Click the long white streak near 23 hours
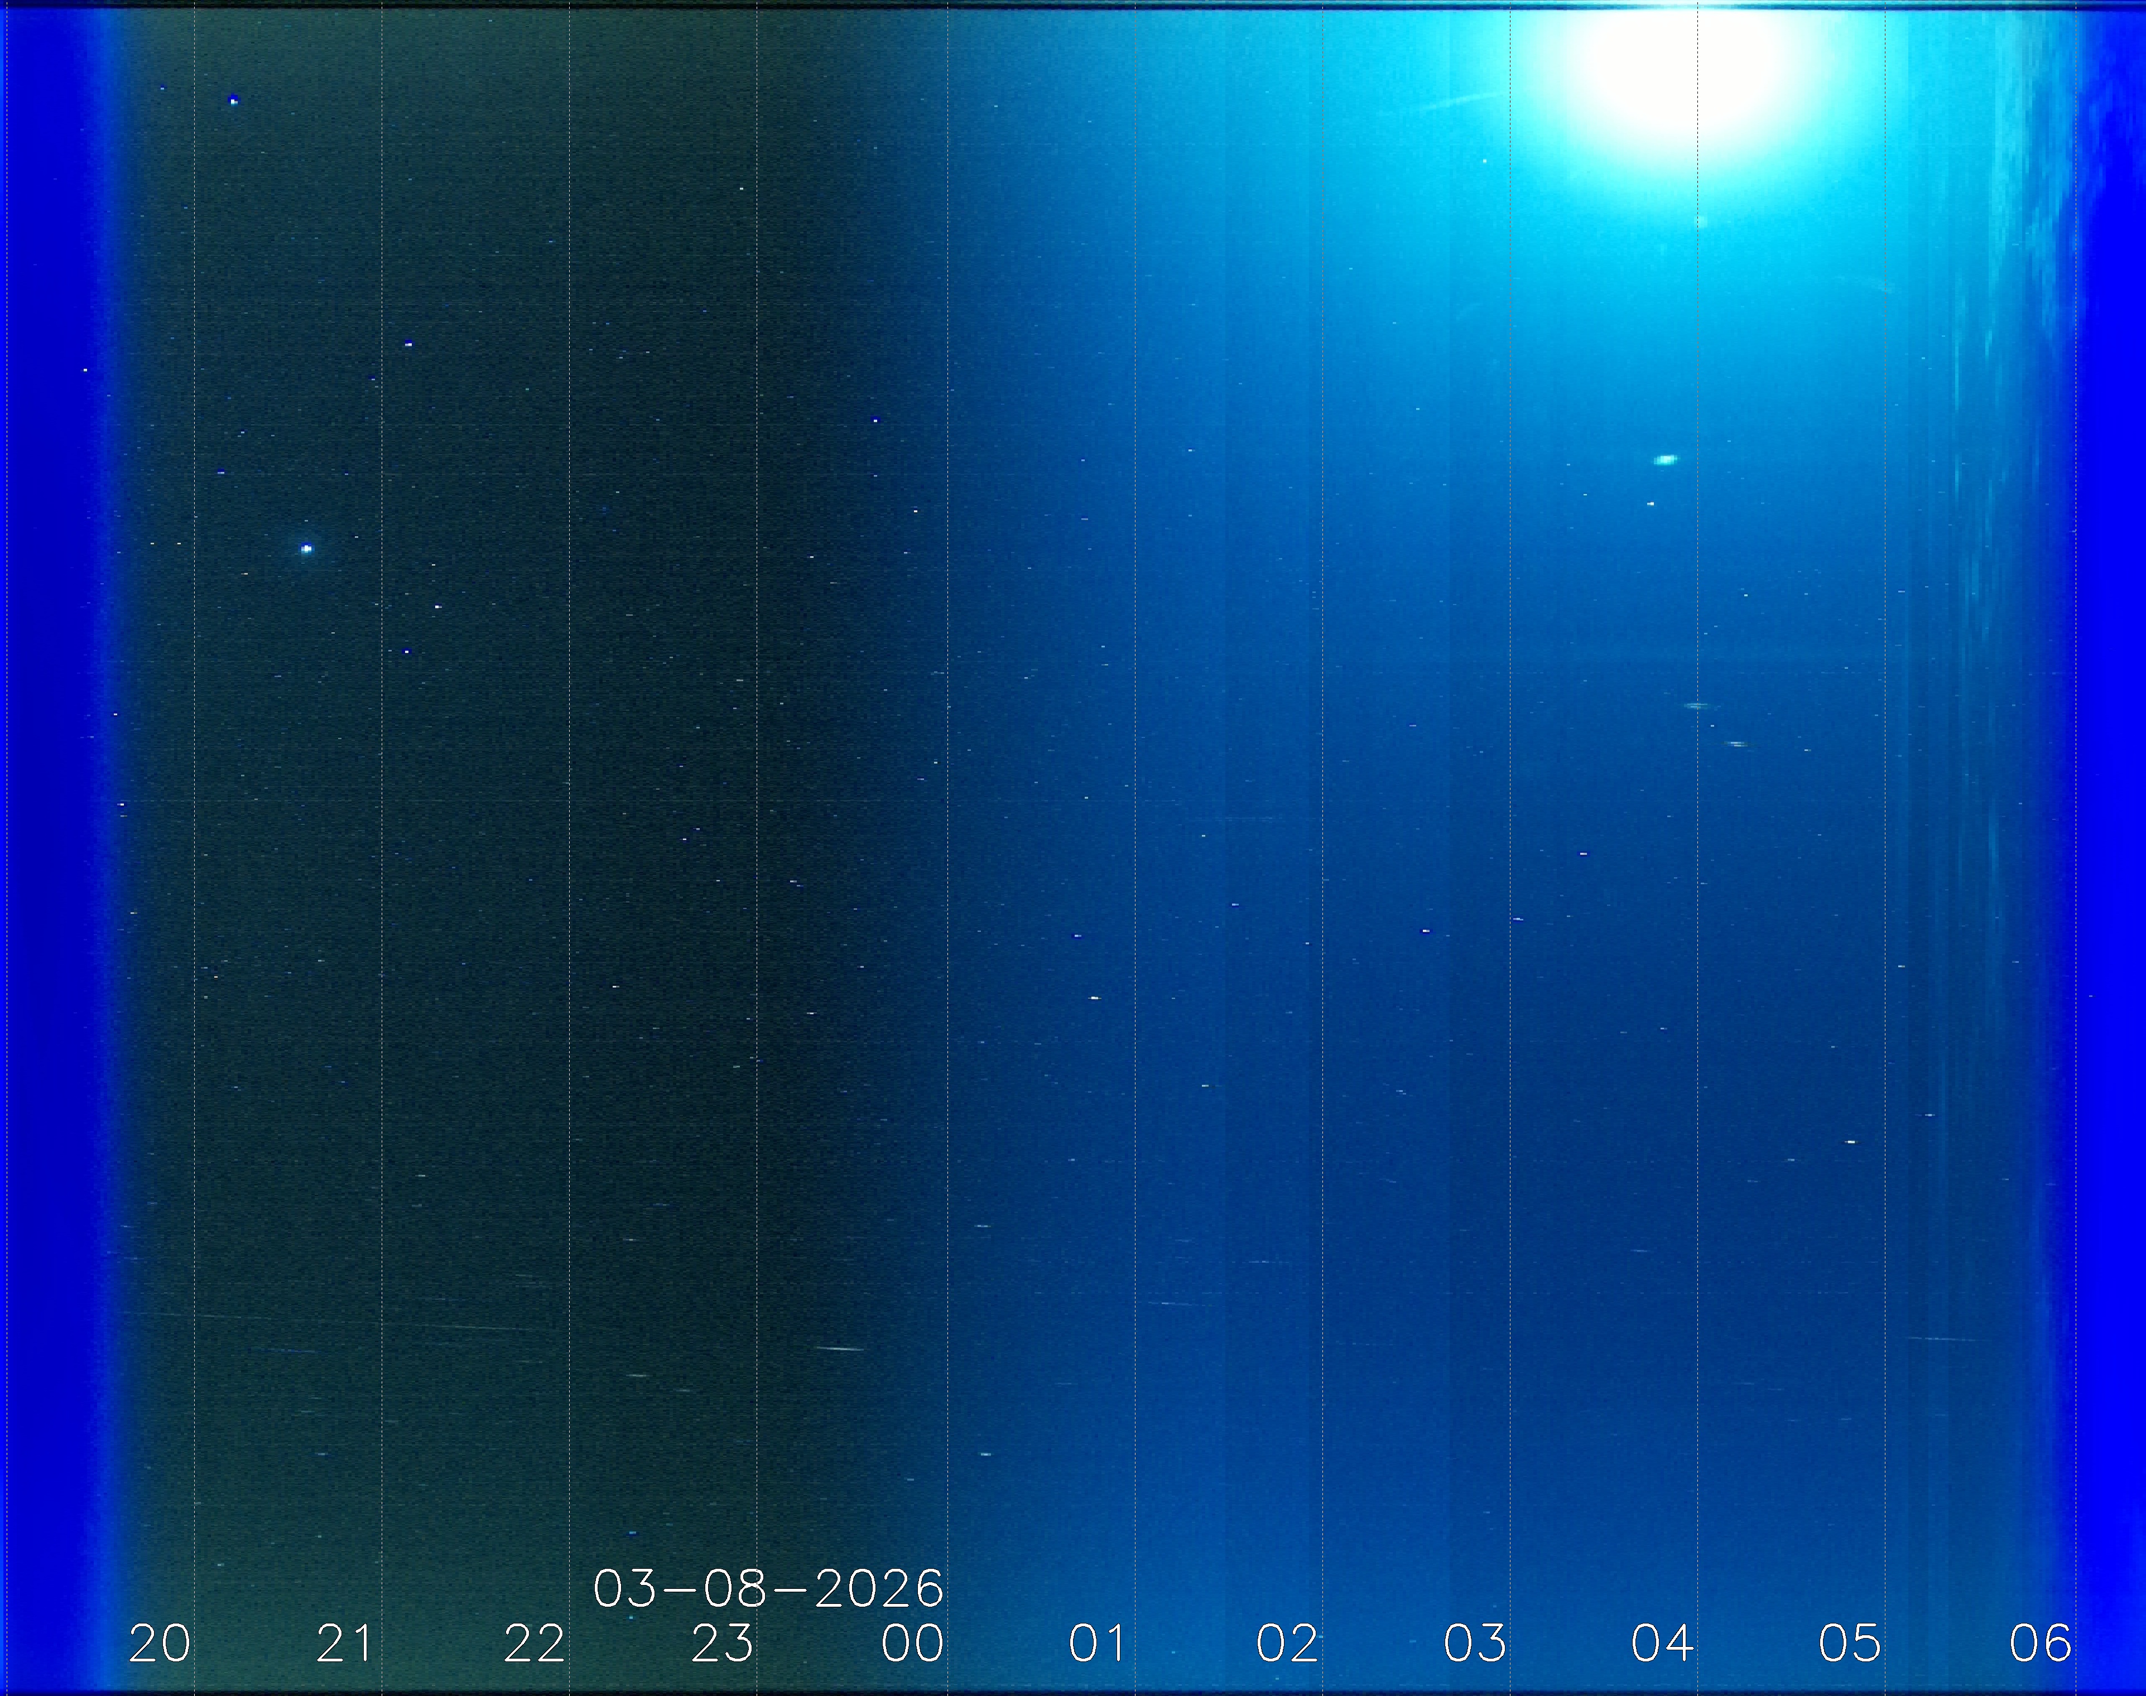2146x1696 pixels. (x=839, y=1348)
